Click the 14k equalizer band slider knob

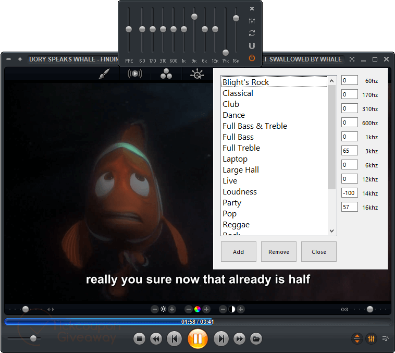tap(226, 53)
